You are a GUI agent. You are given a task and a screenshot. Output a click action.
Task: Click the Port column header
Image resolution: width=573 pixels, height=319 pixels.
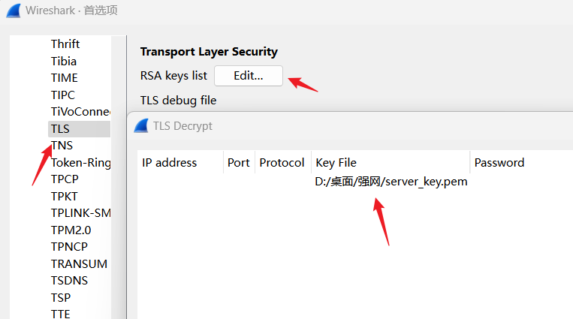[x=239, y=163]
